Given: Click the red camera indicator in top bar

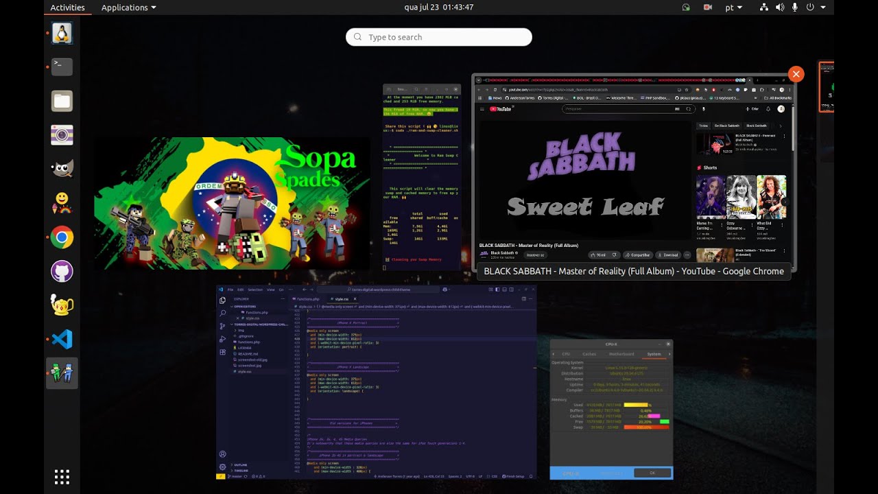Looking at the screenshot, I should point(707,8).
